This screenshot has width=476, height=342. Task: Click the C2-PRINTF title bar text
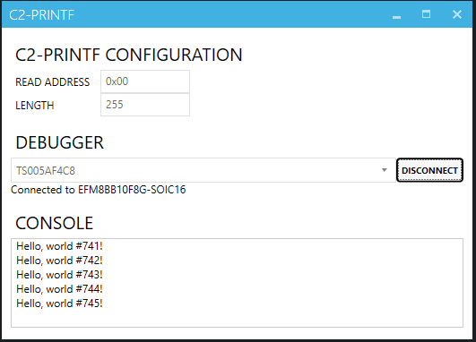click(41, 15)
